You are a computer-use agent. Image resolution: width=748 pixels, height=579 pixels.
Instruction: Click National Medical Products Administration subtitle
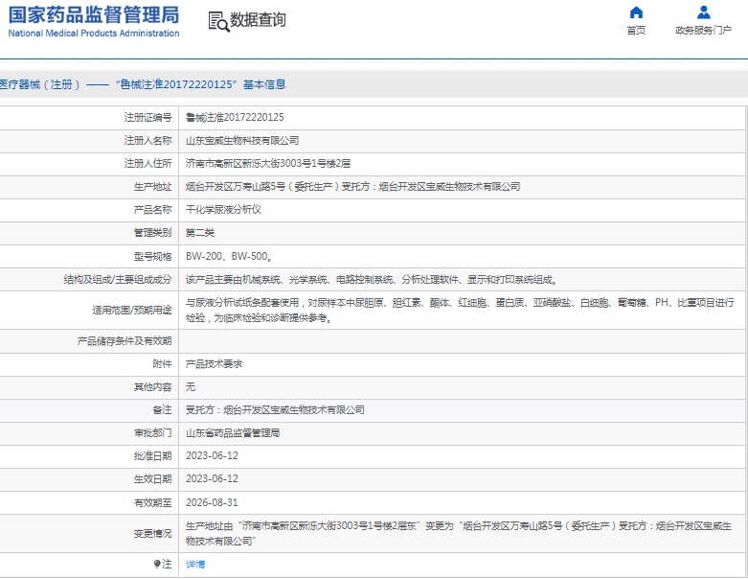(94, 34)
